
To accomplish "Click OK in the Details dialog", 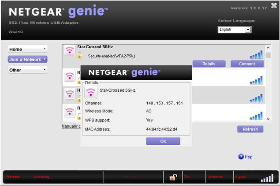I will 163,141.
